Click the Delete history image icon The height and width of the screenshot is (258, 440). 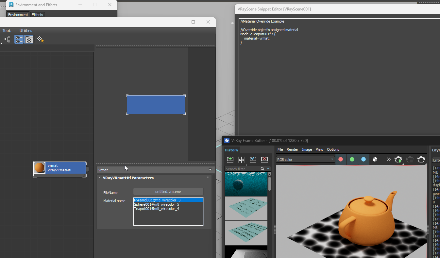tap(264, 160)
